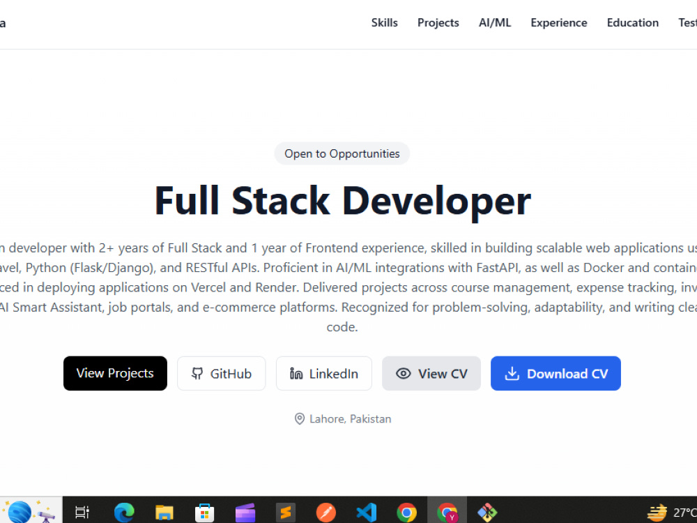Viewport: 697px width, 523px height.
Task: Open the weather widget showing 27°C
Action: point(671,513)
